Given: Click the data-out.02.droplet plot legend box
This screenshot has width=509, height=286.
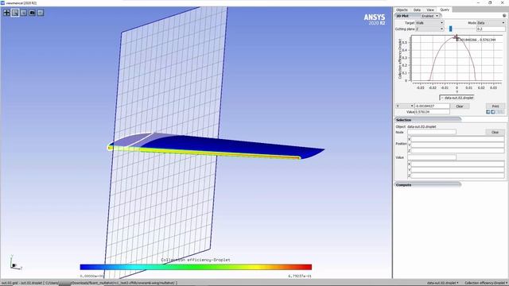Looking at the screenshot, I should 457,98.
